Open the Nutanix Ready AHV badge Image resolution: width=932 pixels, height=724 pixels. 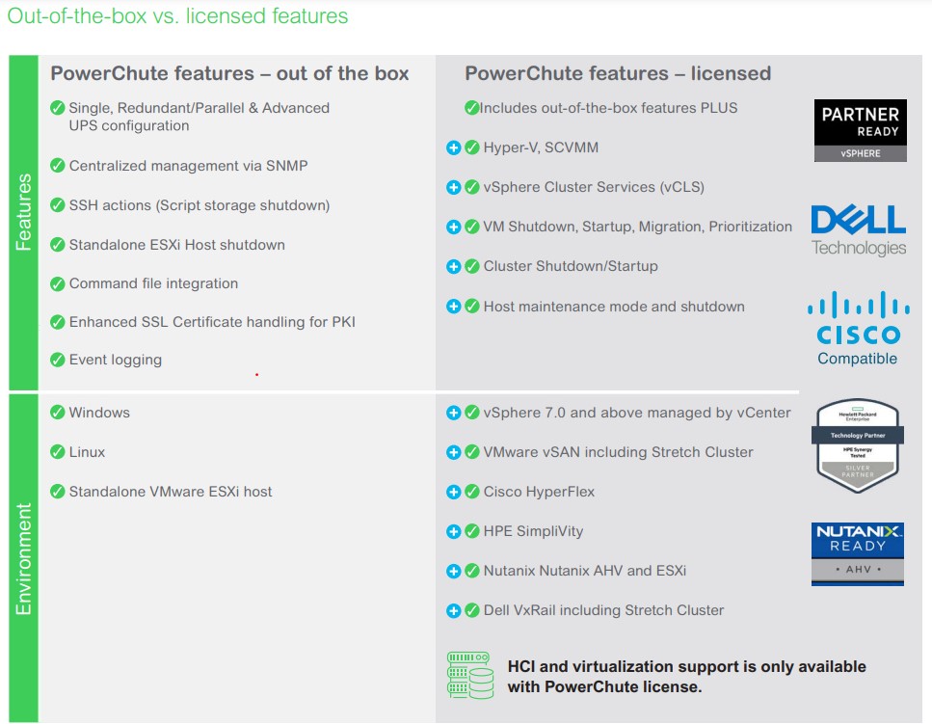[858, 554]
